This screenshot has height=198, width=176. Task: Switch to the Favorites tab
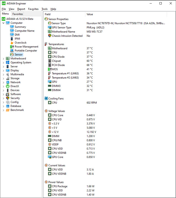pos(18,14)
